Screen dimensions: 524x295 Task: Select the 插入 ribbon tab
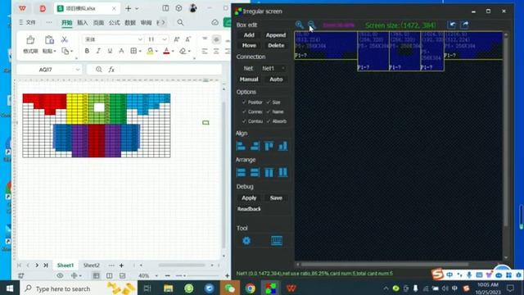pyautogui.click(x=82, y=22)
